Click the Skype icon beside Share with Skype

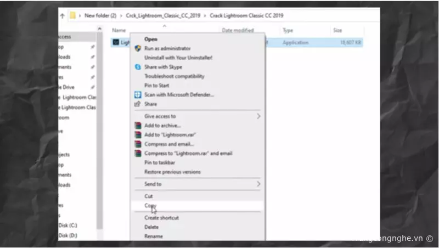(138, 67)
